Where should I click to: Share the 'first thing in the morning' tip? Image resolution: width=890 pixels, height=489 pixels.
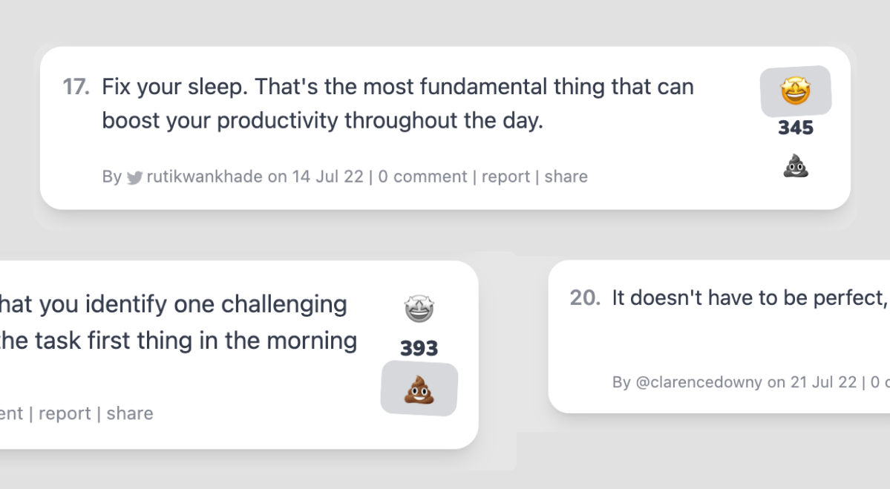point(130,413)
